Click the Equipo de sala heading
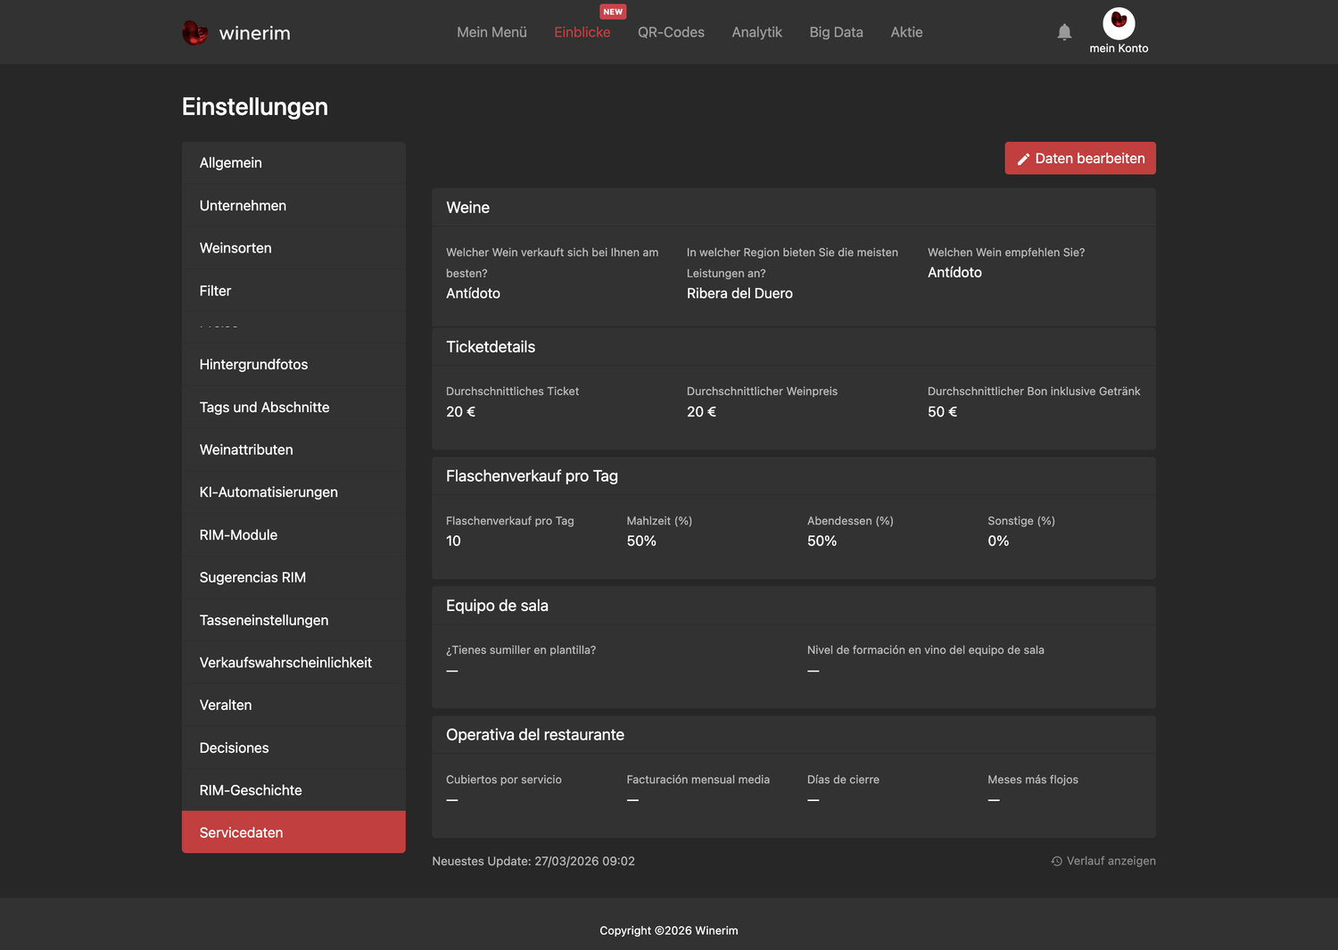 pyautogui.click(x=497, y=606)
